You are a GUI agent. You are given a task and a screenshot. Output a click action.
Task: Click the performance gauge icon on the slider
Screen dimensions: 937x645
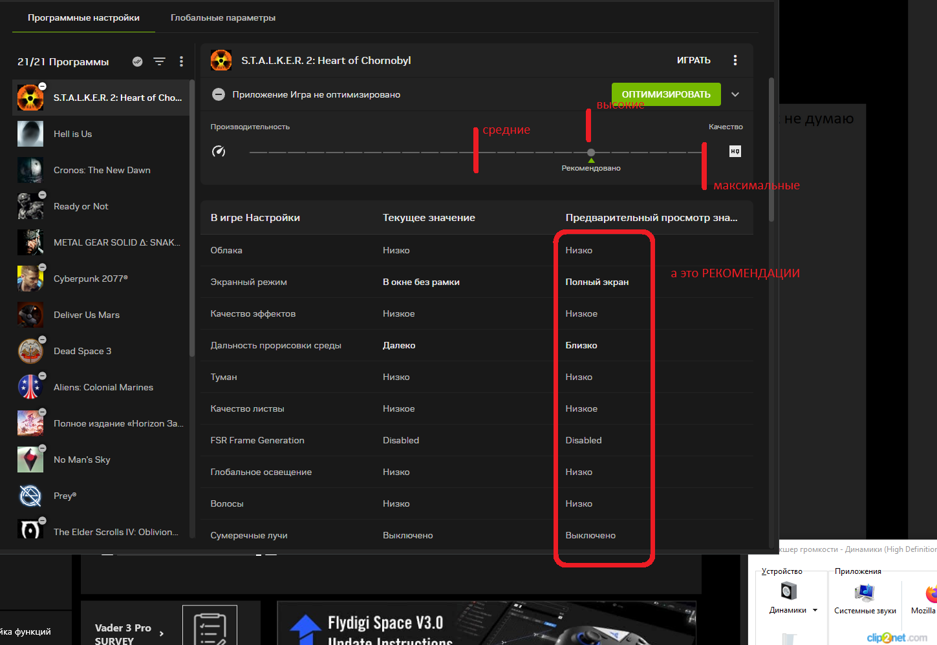tap(219, 151)
